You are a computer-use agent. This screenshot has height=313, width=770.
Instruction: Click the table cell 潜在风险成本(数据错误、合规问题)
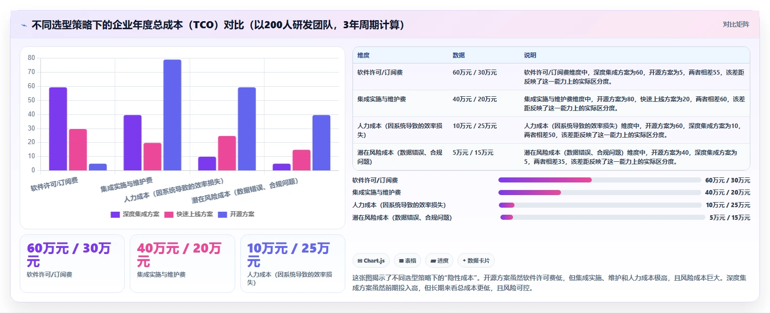pyautogui.click(x=399, y=157)
